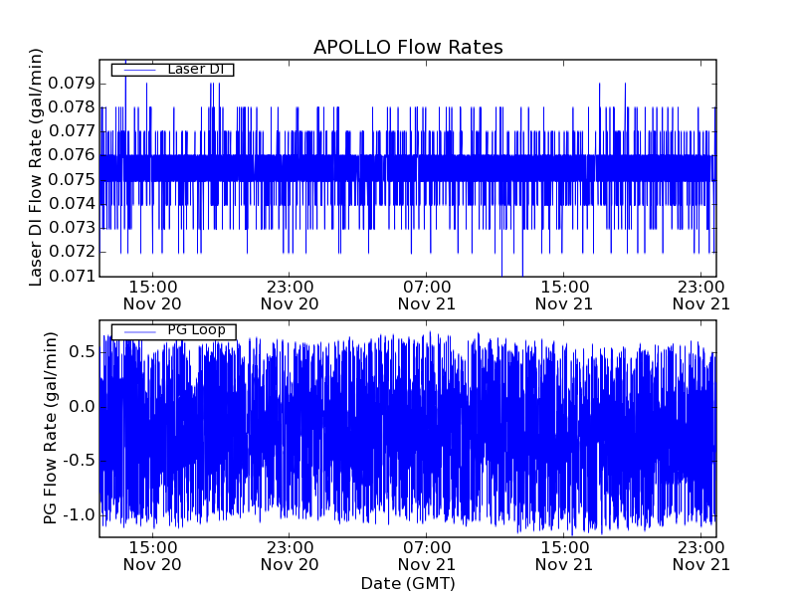This screenshot has height=597, width=796.
Task: Click the 0.077 tick label
Action: [x=72, y=131]
